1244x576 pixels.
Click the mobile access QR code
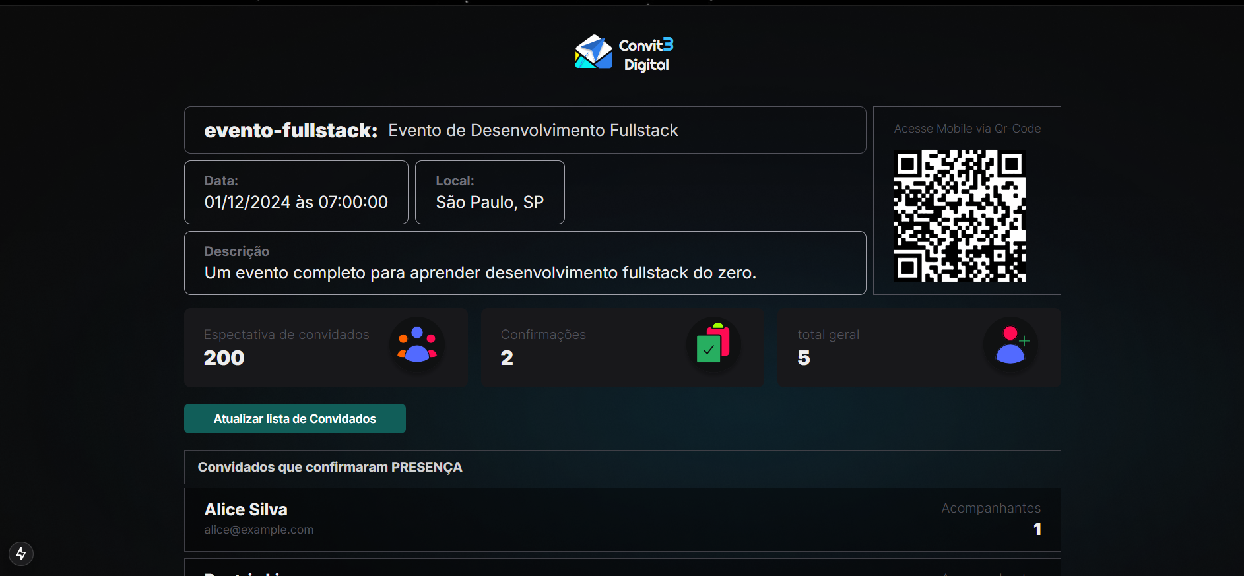[x=960, y=216]
